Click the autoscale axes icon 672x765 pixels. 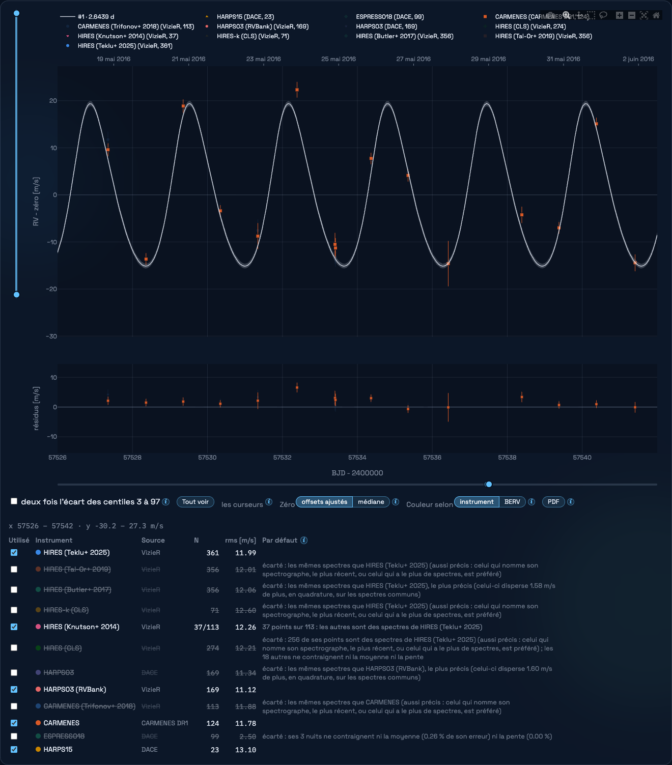click(x=644, y=15)
